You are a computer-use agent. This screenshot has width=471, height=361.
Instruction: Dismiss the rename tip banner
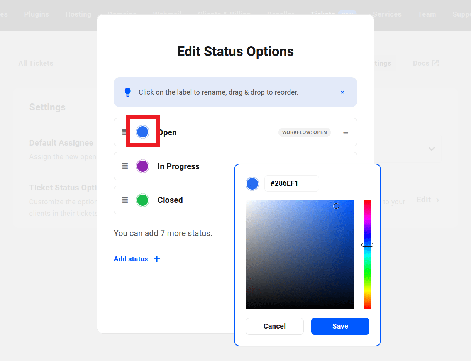[x=342, y=92]
